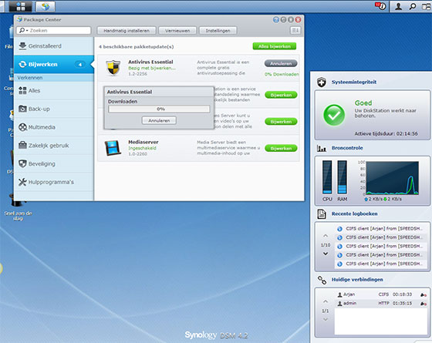Click the Recente logboeken document icon
This screenshot has width=432, height=343.
pyautogui.click(x=322, y=214)
